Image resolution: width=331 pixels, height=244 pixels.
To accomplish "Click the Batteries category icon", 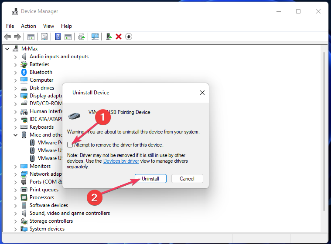I will [x=24, y=64].
